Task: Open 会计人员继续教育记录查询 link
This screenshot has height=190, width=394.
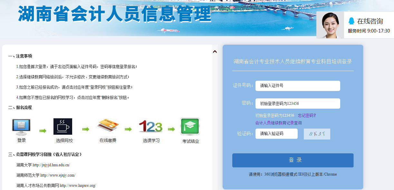Action: [x=278, y=123]
